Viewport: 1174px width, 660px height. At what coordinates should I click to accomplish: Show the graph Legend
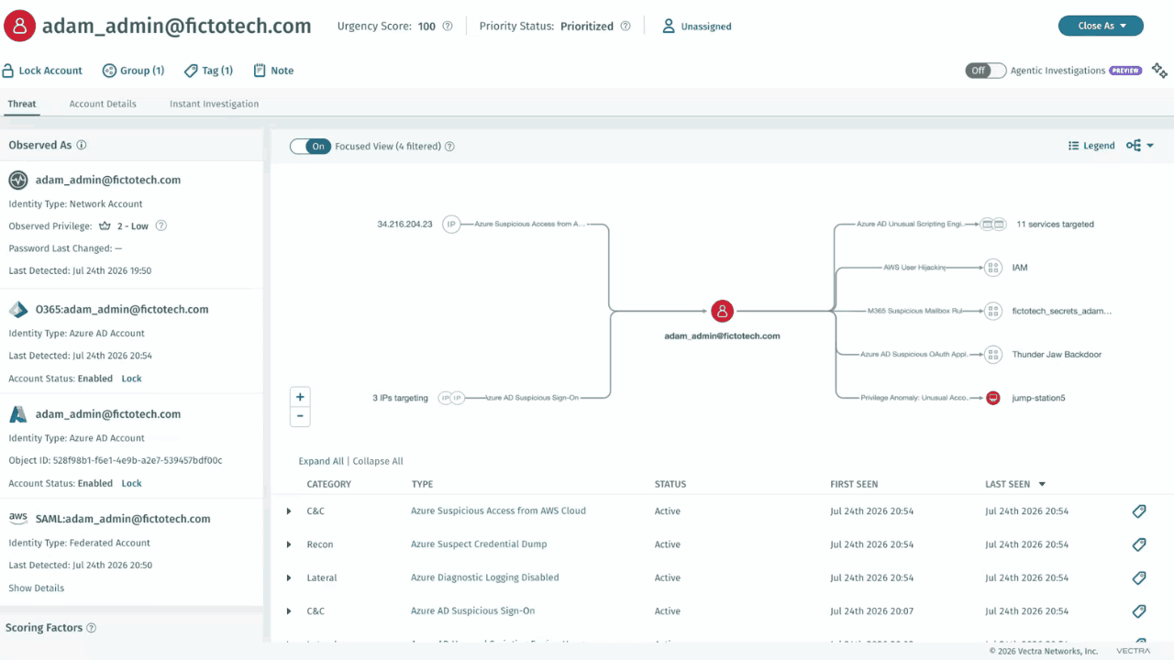point(1091,146)
